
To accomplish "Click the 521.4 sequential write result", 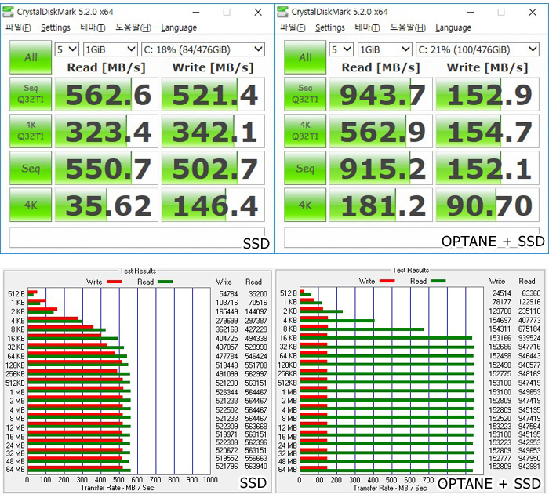I will 213,94.
